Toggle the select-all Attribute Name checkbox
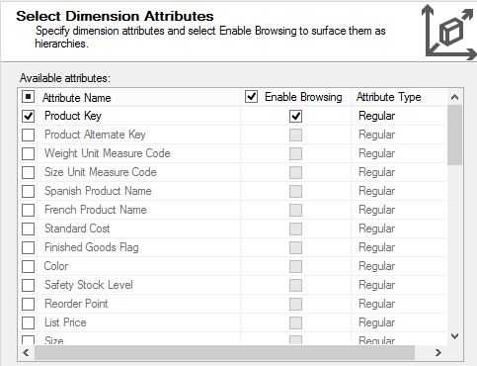This screenshot has width=477, height=366. [28, 97]
